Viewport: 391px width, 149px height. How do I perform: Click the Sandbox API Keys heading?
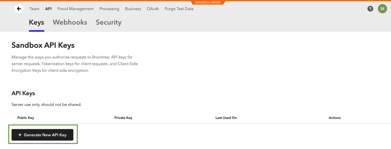(x=43, y=45)
